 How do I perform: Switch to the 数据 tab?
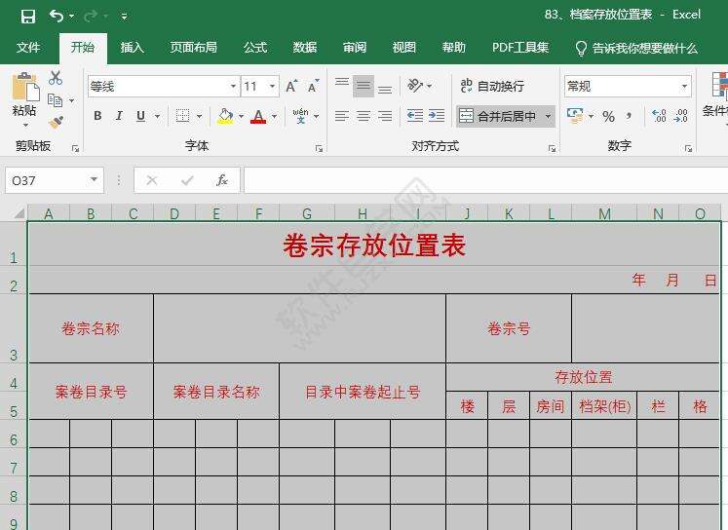[305, 48]
